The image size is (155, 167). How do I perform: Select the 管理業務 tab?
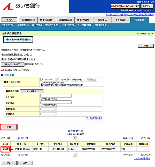pos(139,20)
